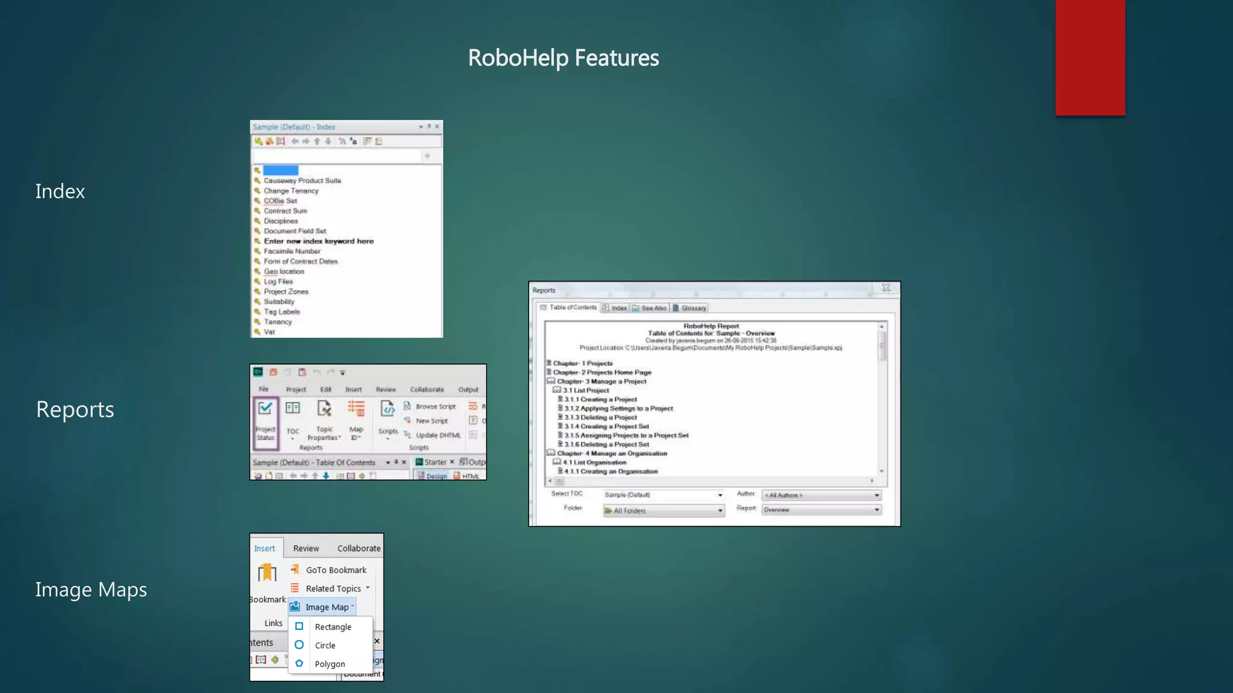Click the Reports dialog vertical scrollbar thumb
This screenshot has height=693, width=1233.
tap(882, 346)
